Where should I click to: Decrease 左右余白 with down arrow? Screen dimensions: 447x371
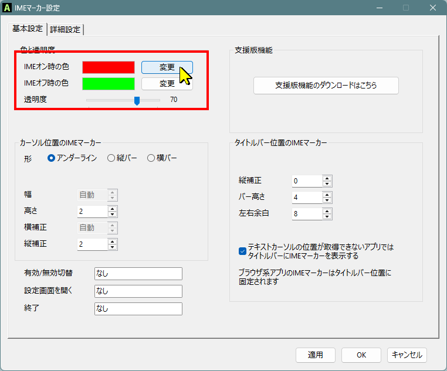(x=327, y=216)
